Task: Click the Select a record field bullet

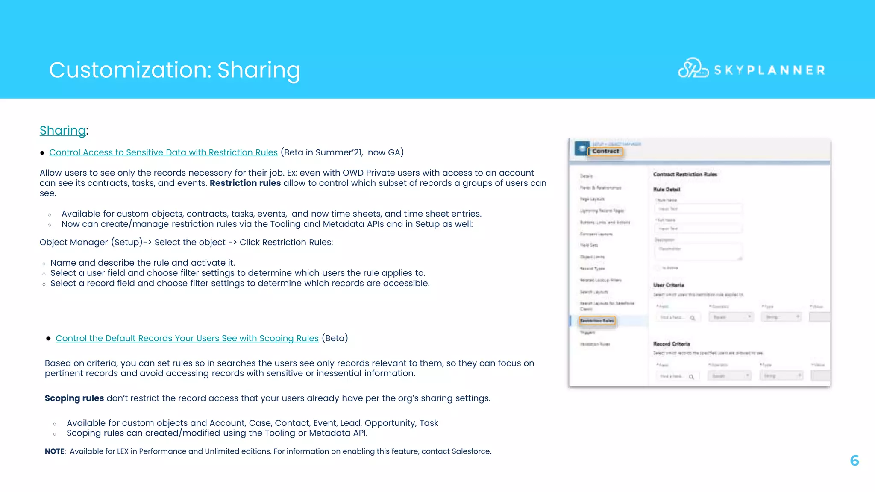Action: click(x=240, y=284)
